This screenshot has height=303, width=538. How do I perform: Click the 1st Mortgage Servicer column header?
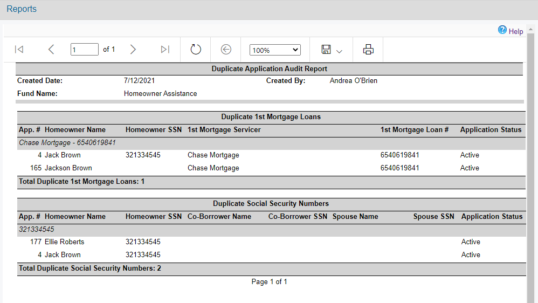(x=224, y=130)
